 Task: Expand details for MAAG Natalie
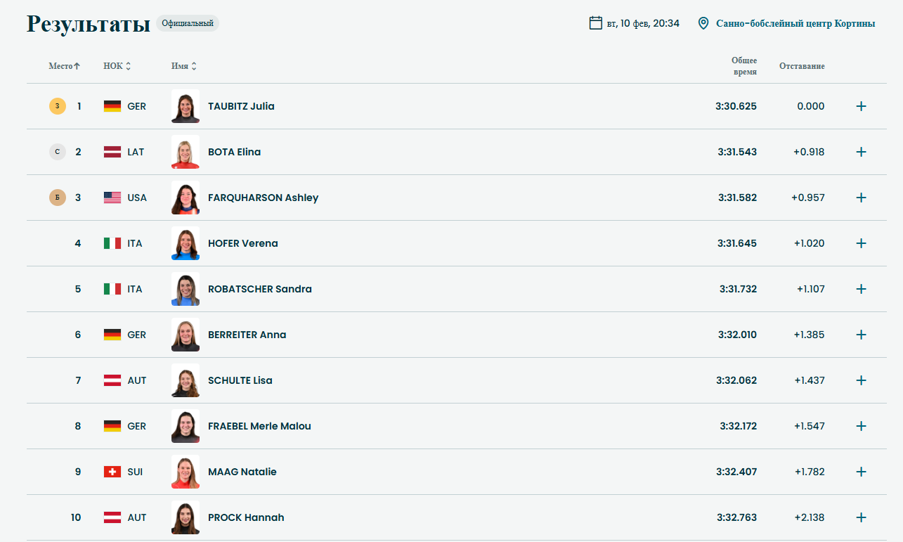[861, 472]
